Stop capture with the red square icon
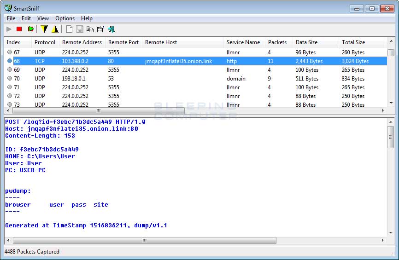The image size is (399, 260). point(19,29)
